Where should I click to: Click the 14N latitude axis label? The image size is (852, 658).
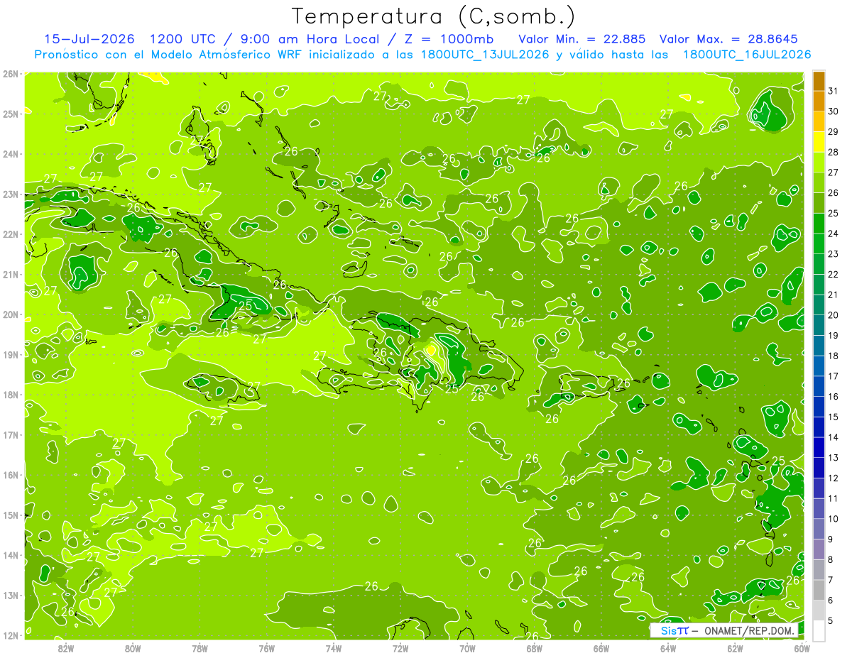click(x=11, y=555)
